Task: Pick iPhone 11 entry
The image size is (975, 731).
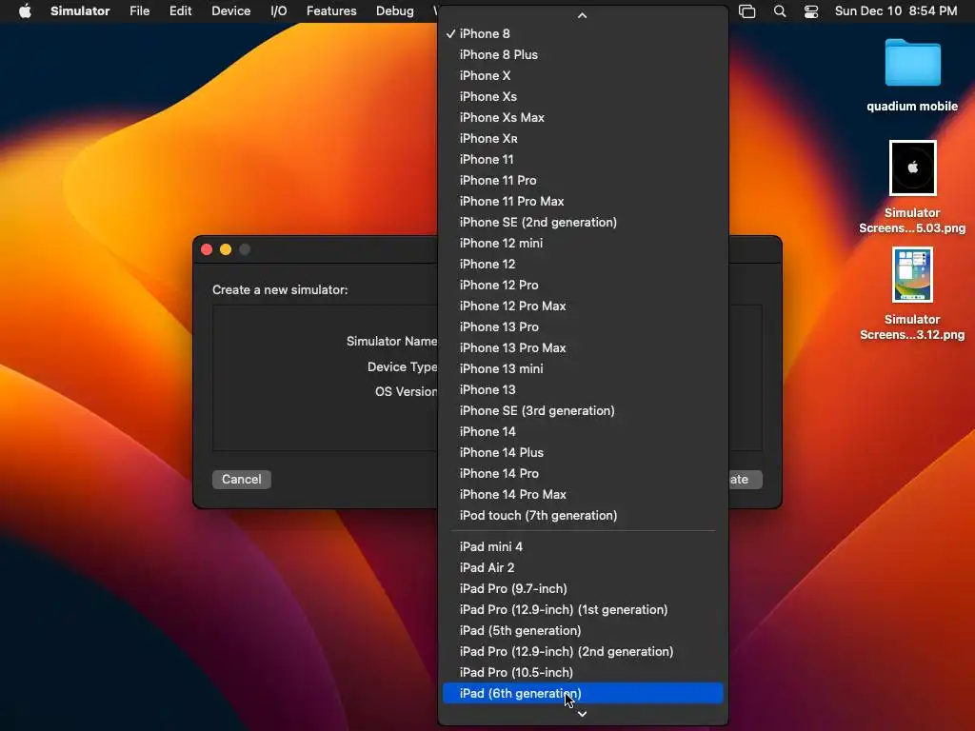Action: 583,159
